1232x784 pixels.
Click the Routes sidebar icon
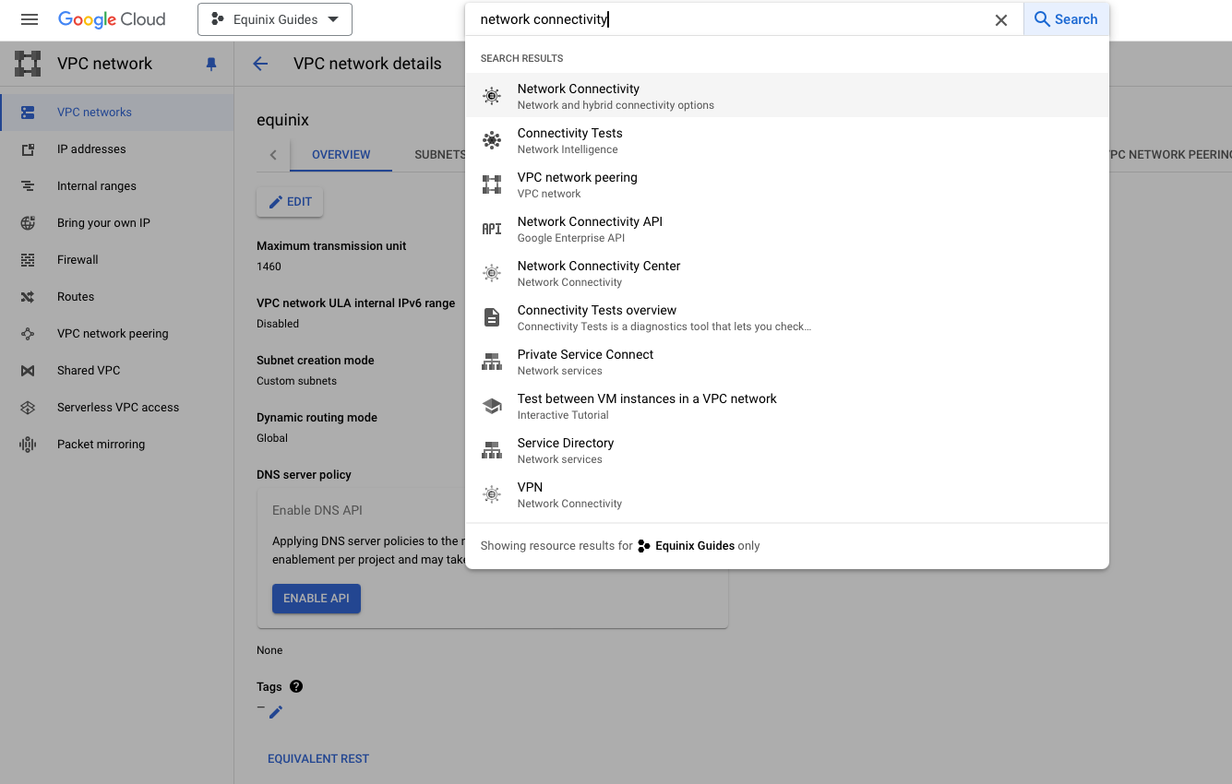click(x=28, y=296)
